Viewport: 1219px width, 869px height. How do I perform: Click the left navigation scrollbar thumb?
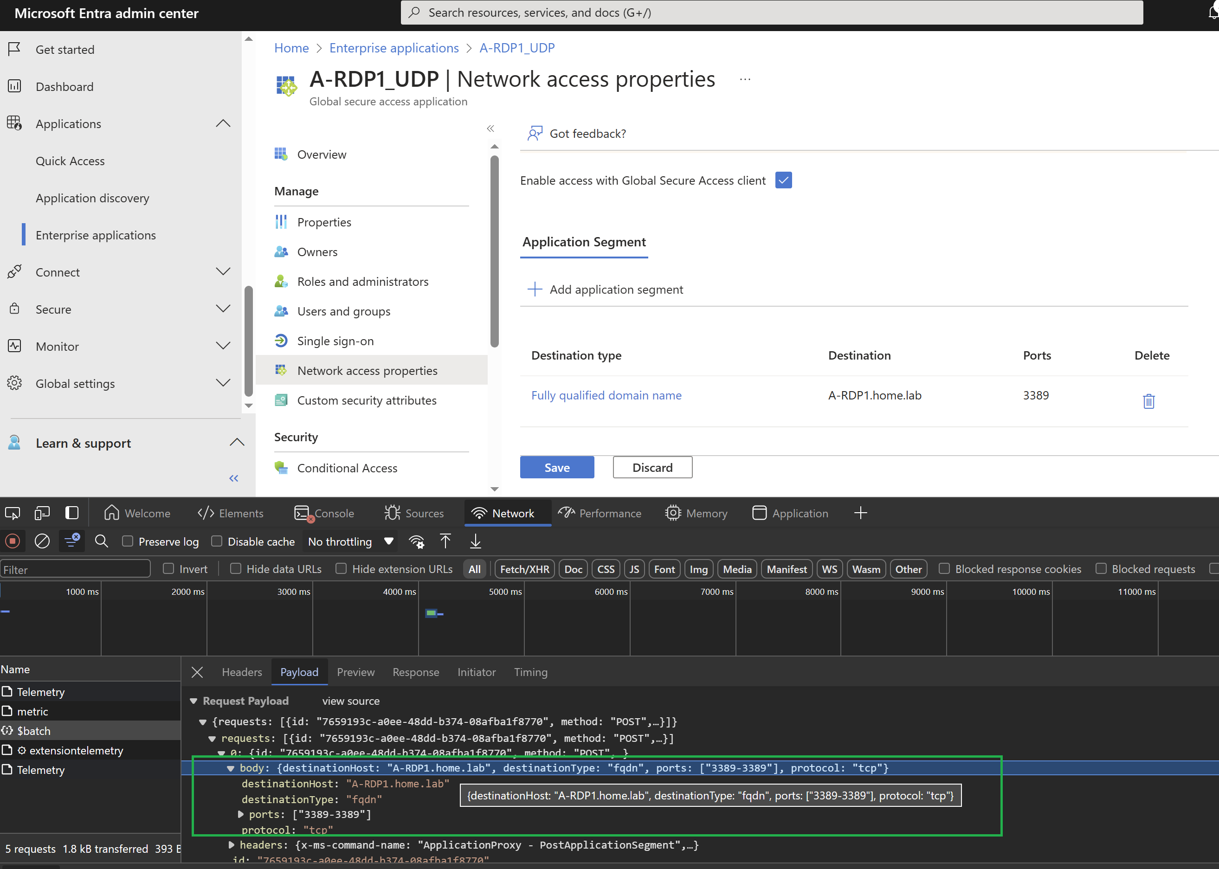pos(248,341)
